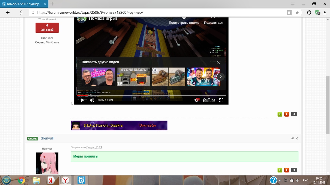The width and height of the screenshot is (330, 185).
Task: Open the YouTube channel avatar icon
Action: pos(82,20)
